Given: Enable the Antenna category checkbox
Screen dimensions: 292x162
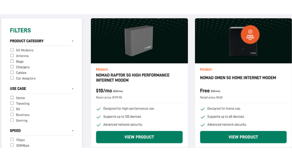Looking at the screenshot, I should pyautogui.click(x=12, y=56).
